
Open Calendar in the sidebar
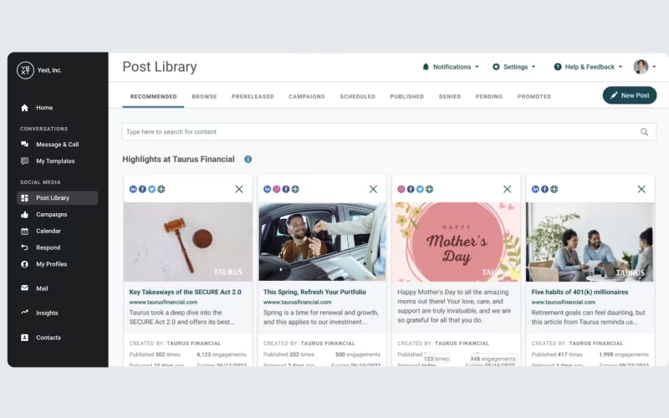(x=40, y=232)
